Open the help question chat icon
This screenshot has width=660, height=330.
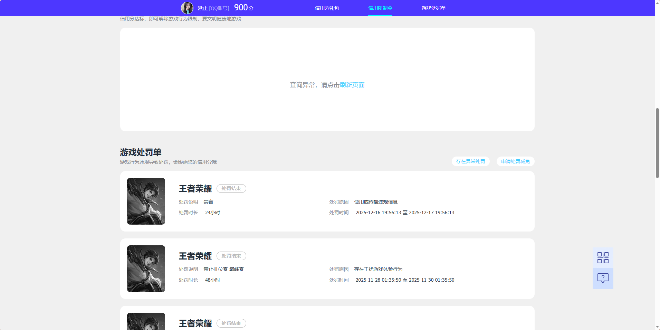pyautogui.click(x=603, y=279)
